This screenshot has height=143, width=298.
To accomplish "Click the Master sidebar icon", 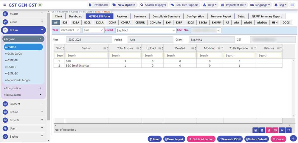I will pyautogui.click(x=5, y=14).
